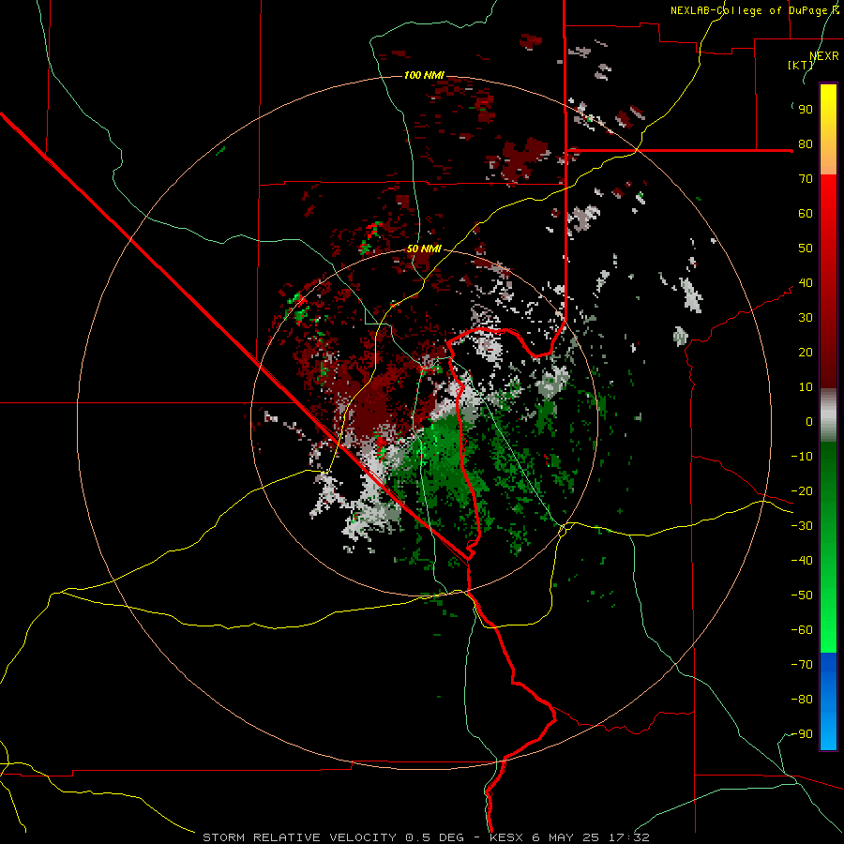The width and height of the screenshot is (844, 844).
Task: Click the 50 value on velocity scale
Action: click(x=806, y=249)
